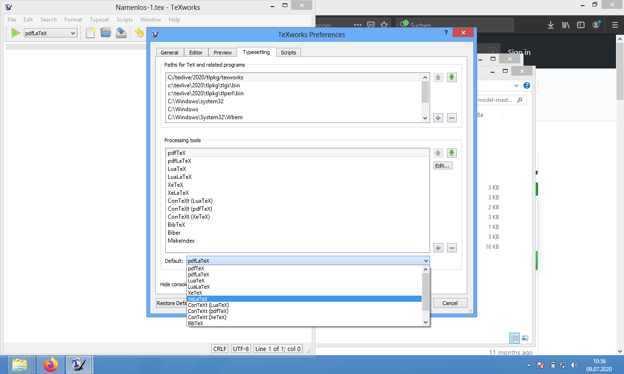Choose XeTeX in the Default dropdown list
This screenshot has height=374, width=624.
(304, 293)
